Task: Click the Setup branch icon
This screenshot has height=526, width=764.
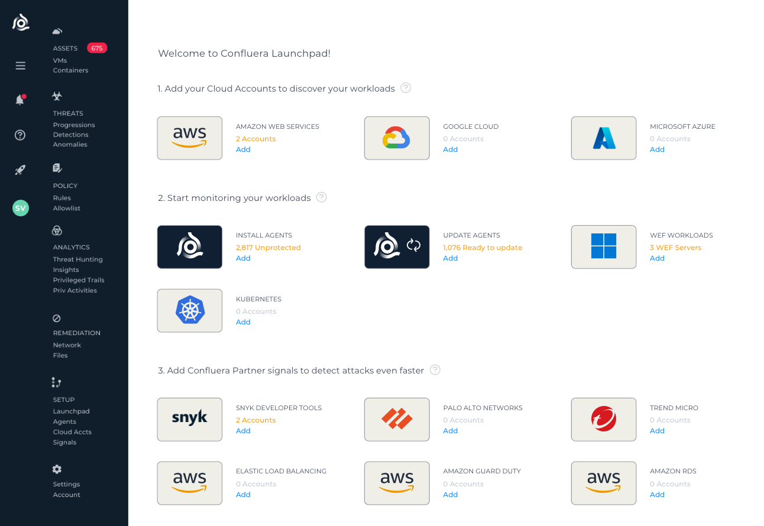Action: click(x=57, y=382)
